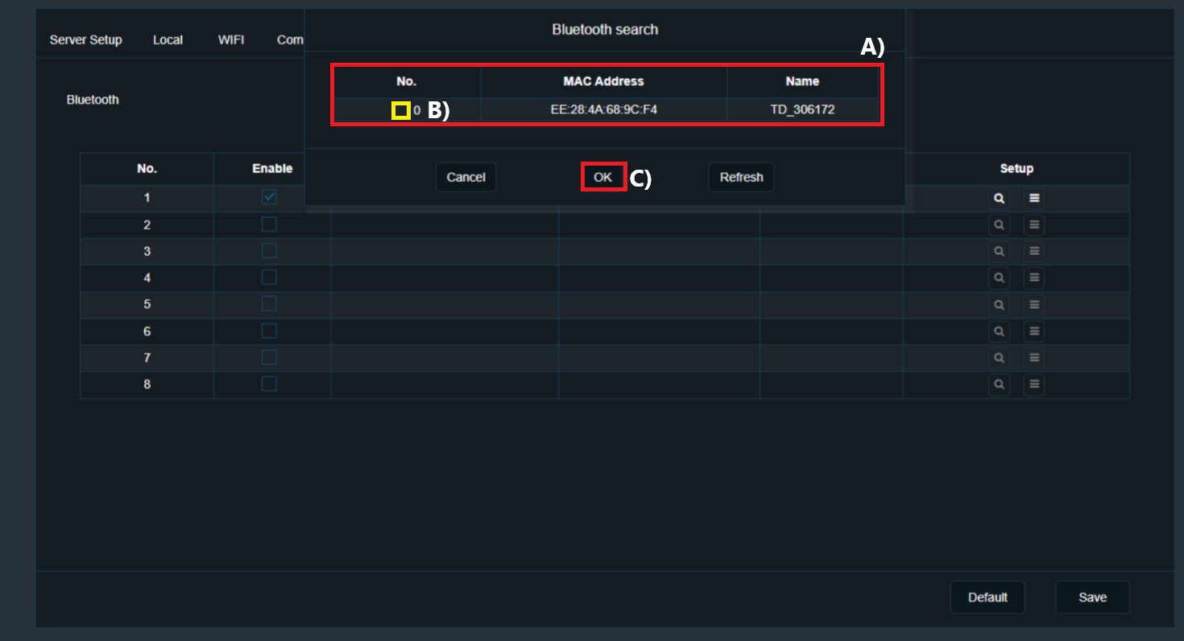Go to the Local tab
Screen dimensions: 1184x641
(168, 40)
